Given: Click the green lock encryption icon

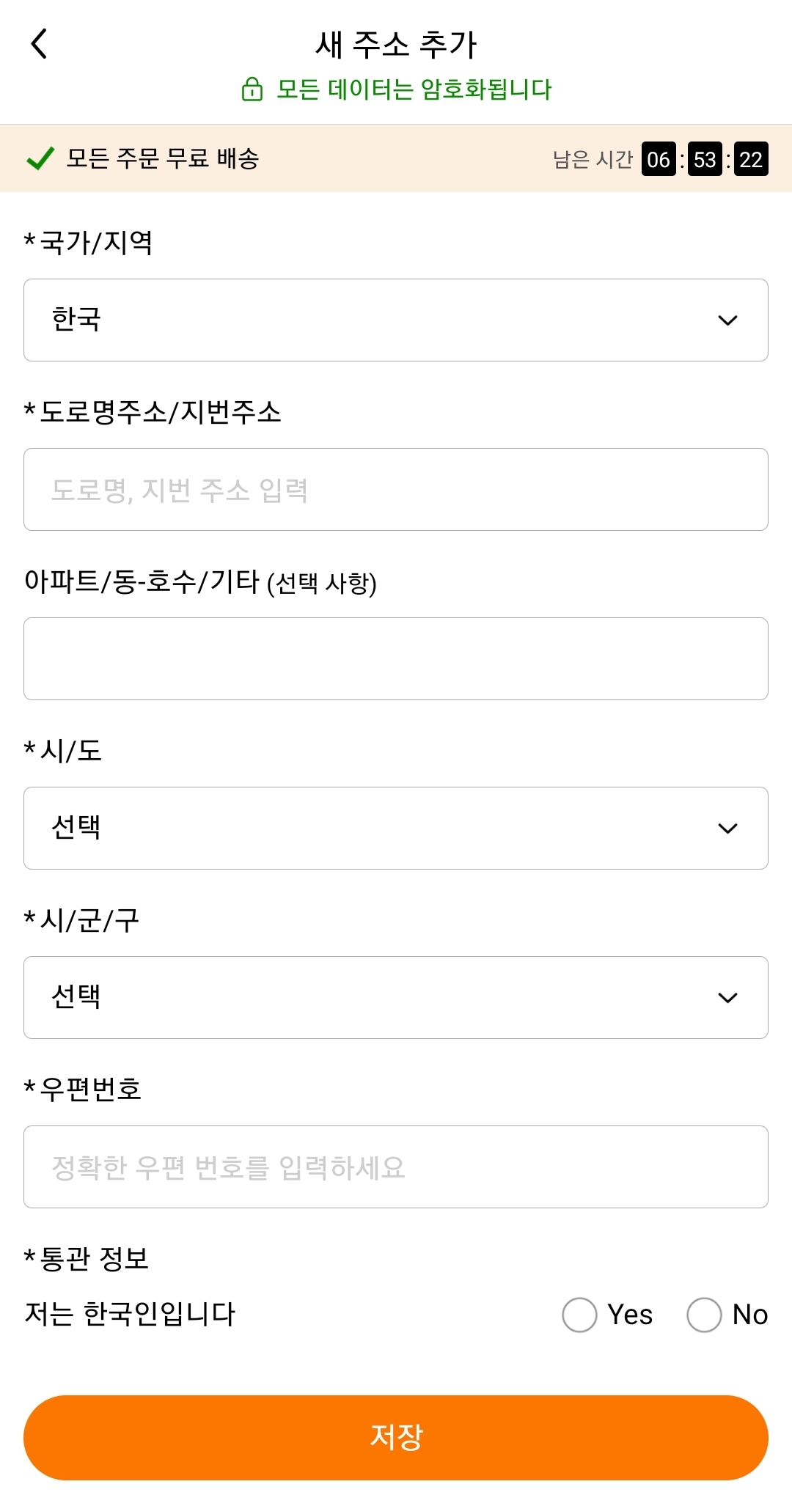Looking at the screenshot, I should click(x=252, y=89).
